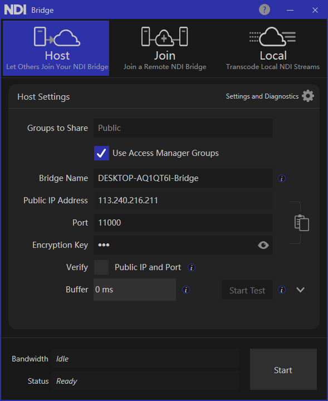Click info icon next to Public IP and Port
328x401 pixels.
[x=192, y=267]
